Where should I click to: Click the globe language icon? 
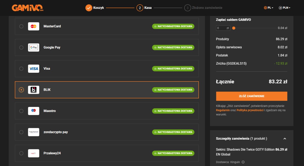[x=265, y=8]
